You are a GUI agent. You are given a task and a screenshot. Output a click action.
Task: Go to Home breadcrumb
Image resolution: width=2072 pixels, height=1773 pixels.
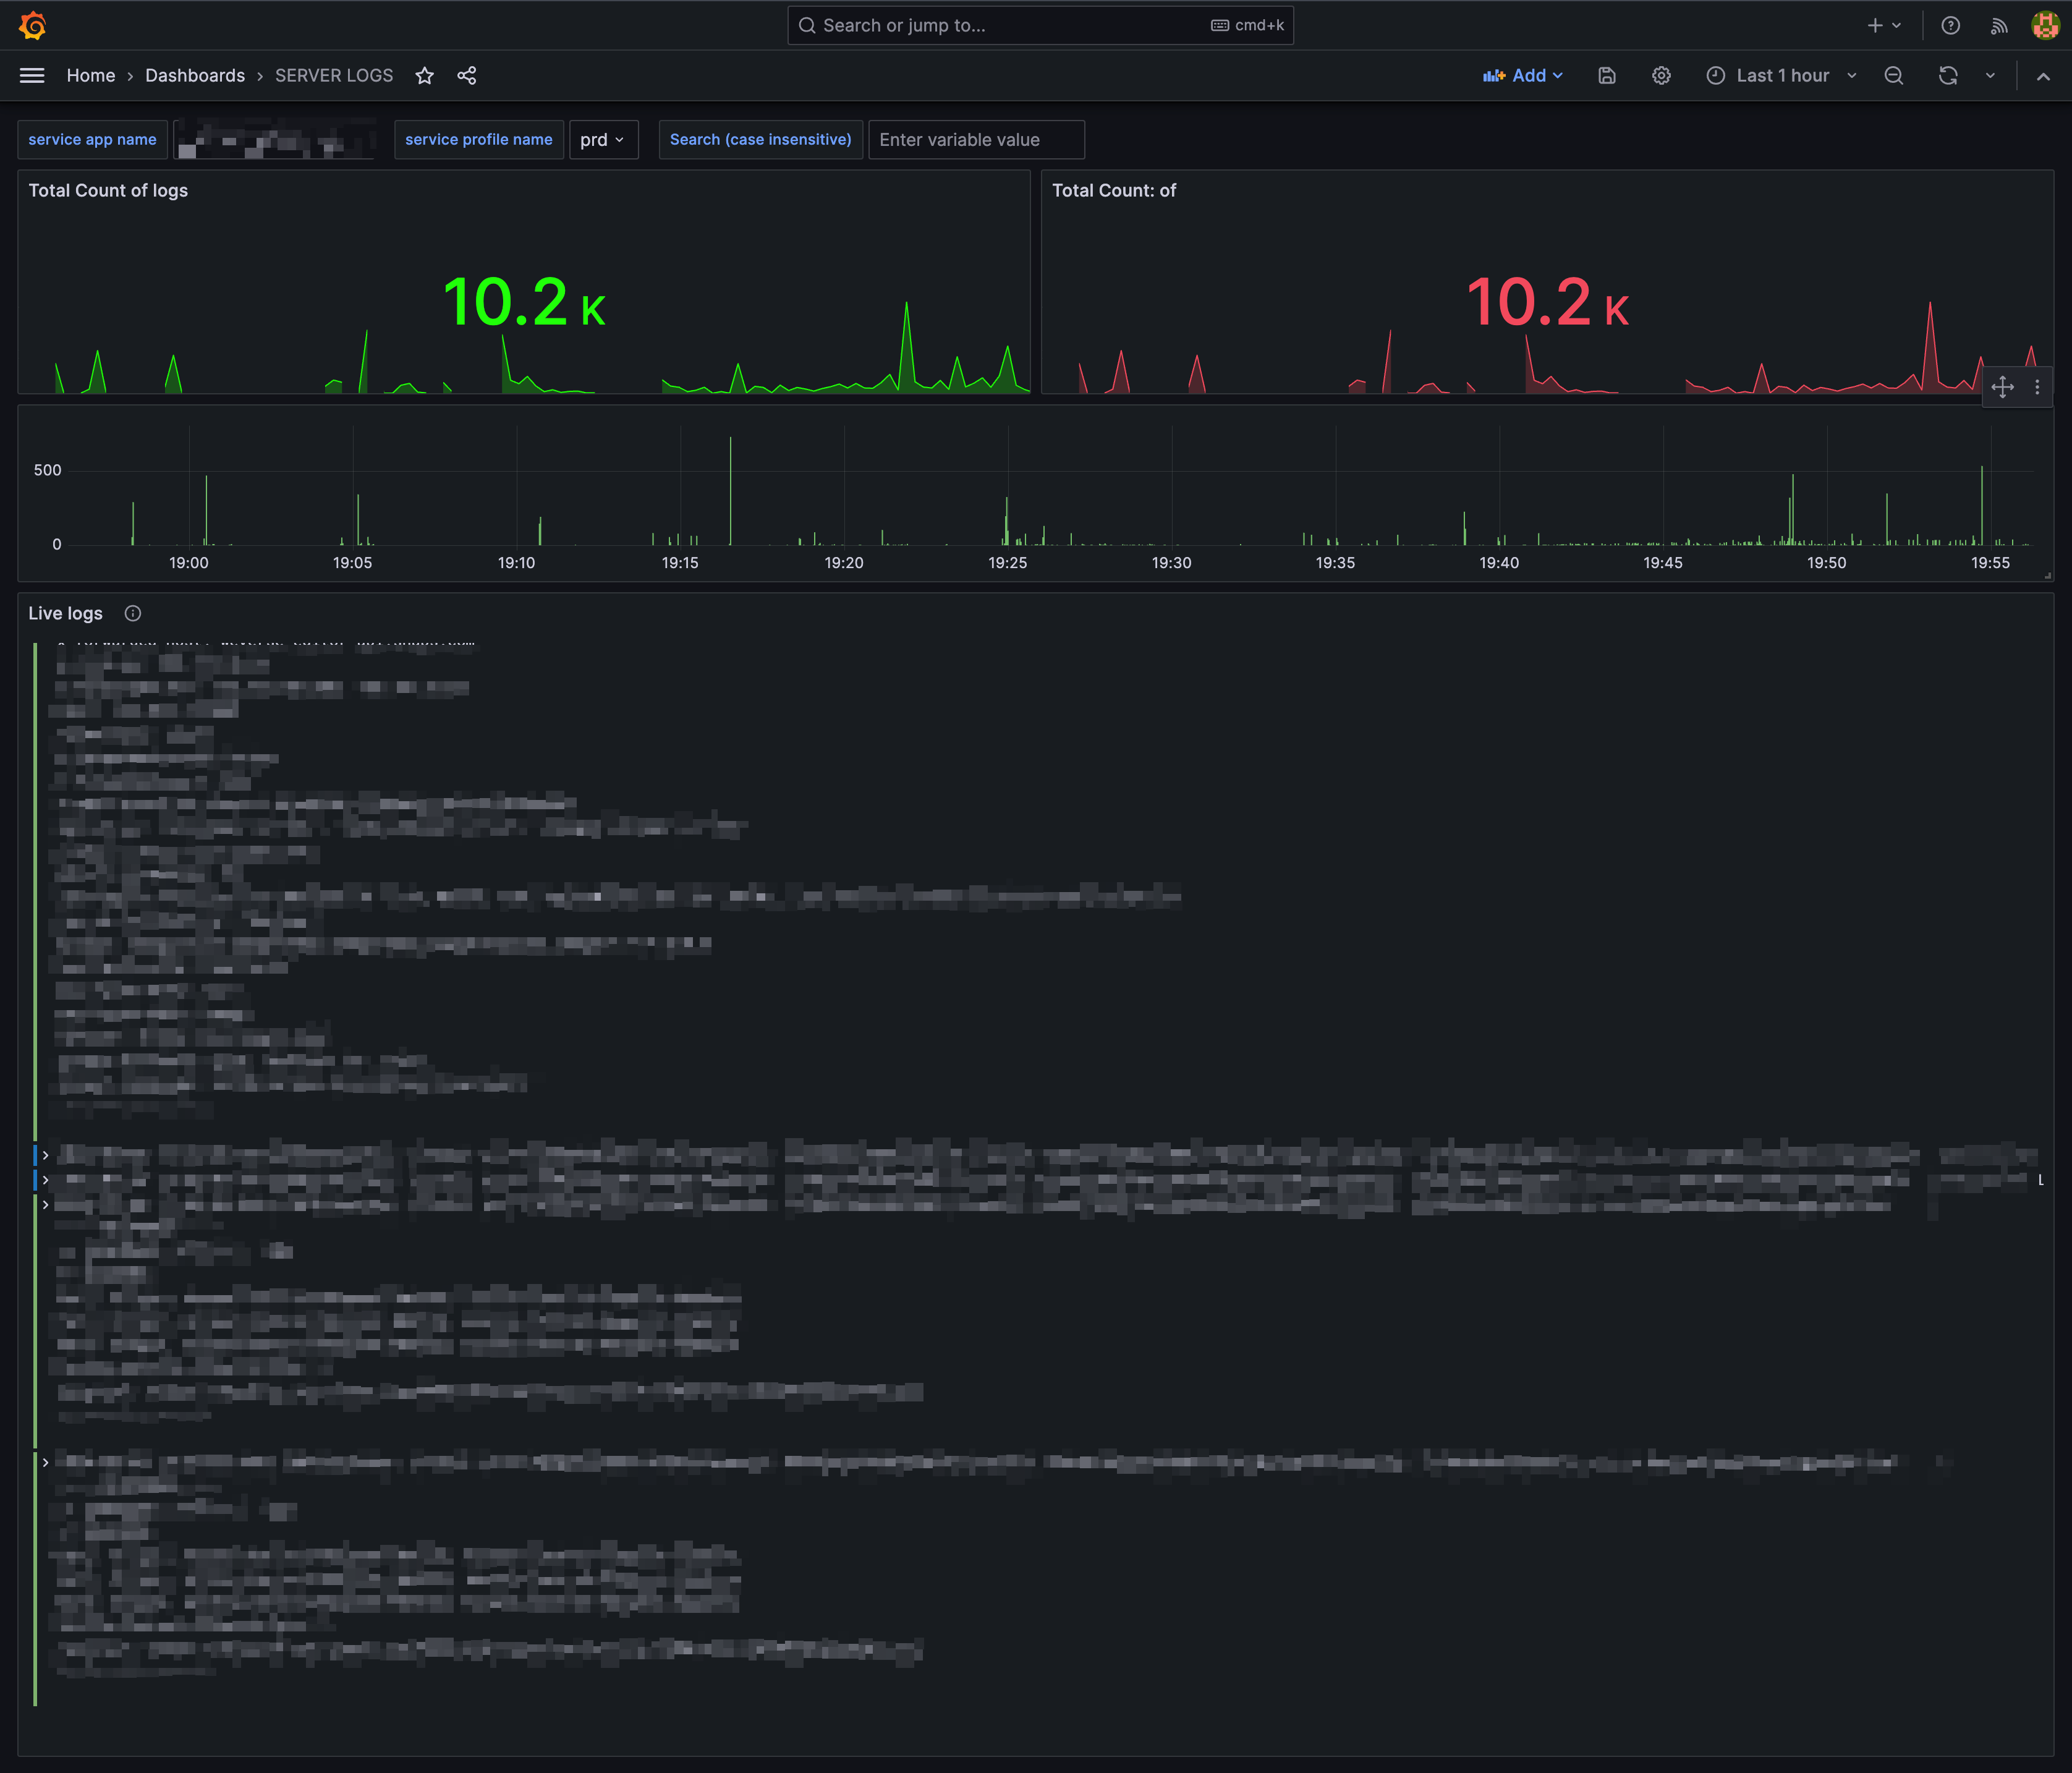pos(91,76)
